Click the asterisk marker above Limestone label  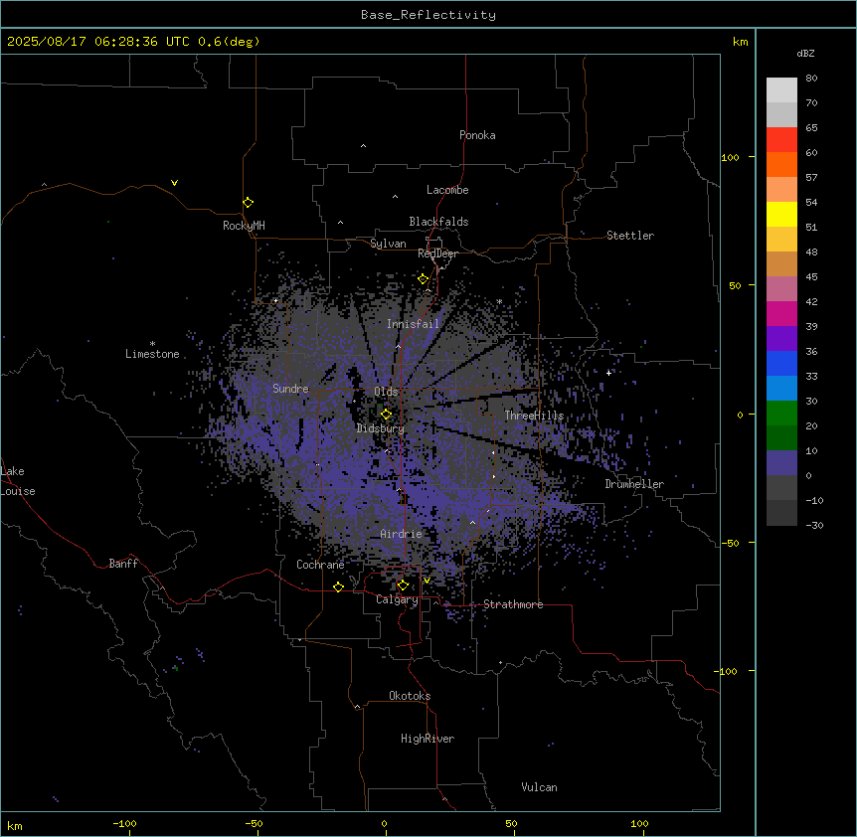[x=152, y=344]
